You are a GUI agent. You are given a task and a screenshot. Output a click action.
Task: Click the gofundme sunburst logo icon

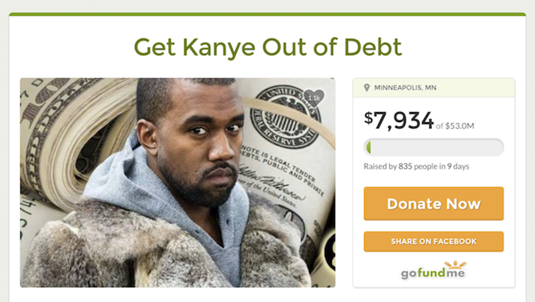click(455, 265)
